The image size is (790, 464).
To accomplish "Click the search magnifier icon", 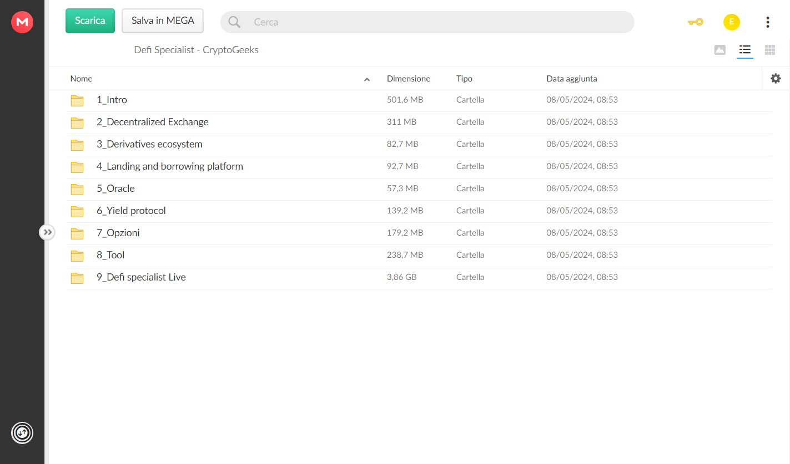I will coord(234,22).
